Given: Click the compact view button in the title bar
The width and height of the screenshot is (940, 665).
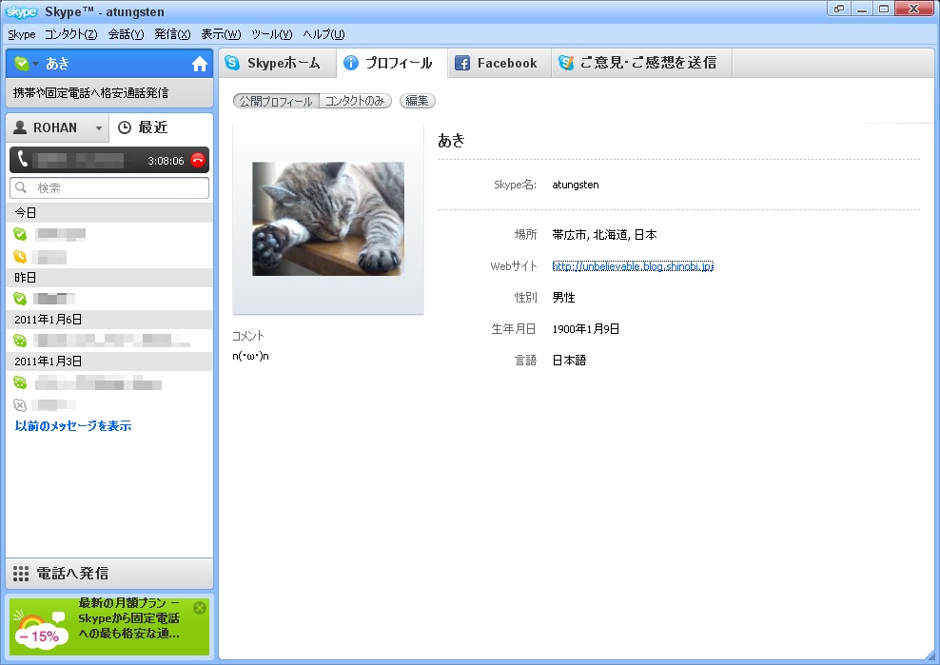Looking at the screenshot, I should (839, 9).
